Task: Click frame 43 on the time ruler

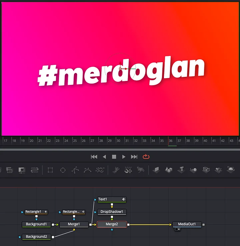Action: pos(231,141)
